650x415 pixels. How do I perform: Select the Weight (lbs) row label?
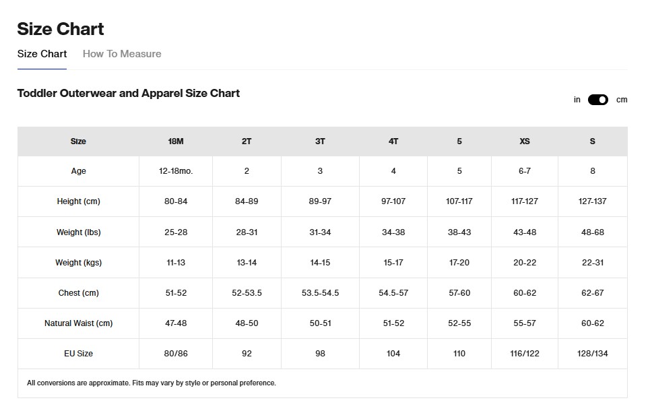point(78,232)
